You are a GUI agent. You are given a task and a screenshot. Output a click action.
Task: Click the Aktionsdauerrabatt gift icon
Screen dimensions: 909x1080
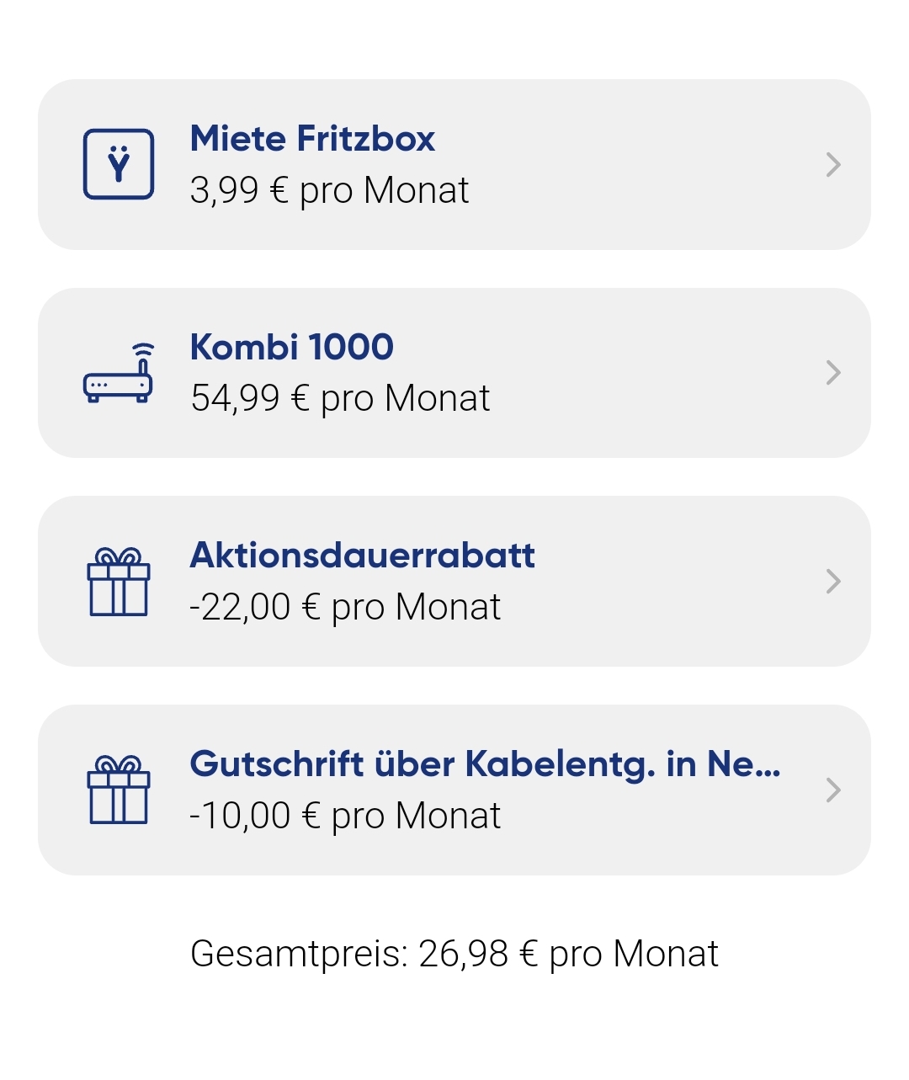coord(119,582)
